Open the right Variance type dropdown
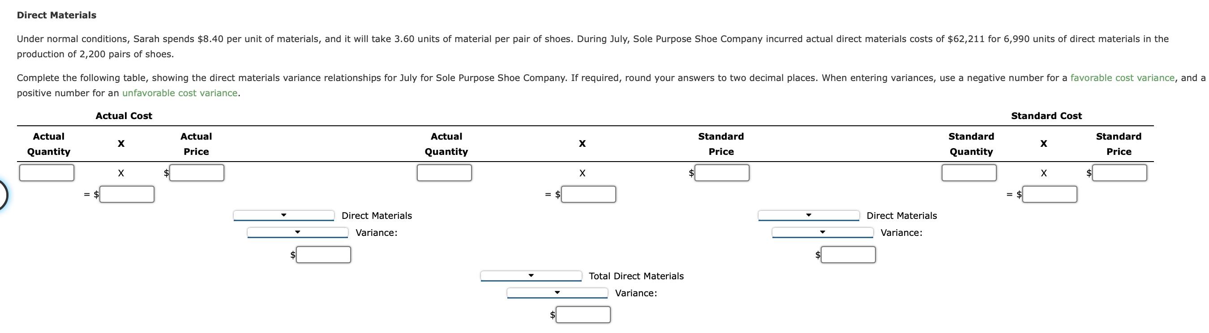 point(822,232)
